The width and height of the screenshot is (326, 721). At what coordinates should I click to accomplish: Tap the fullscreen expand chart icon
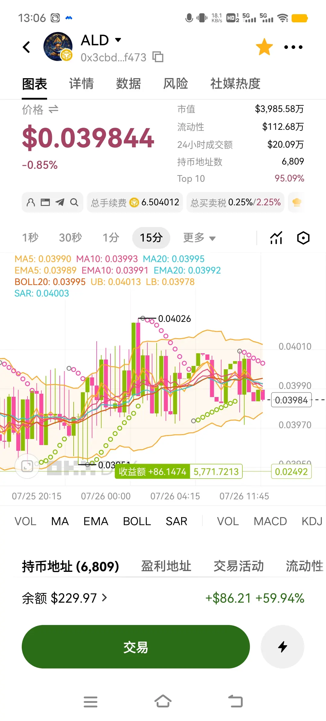[x=27, y=466]
